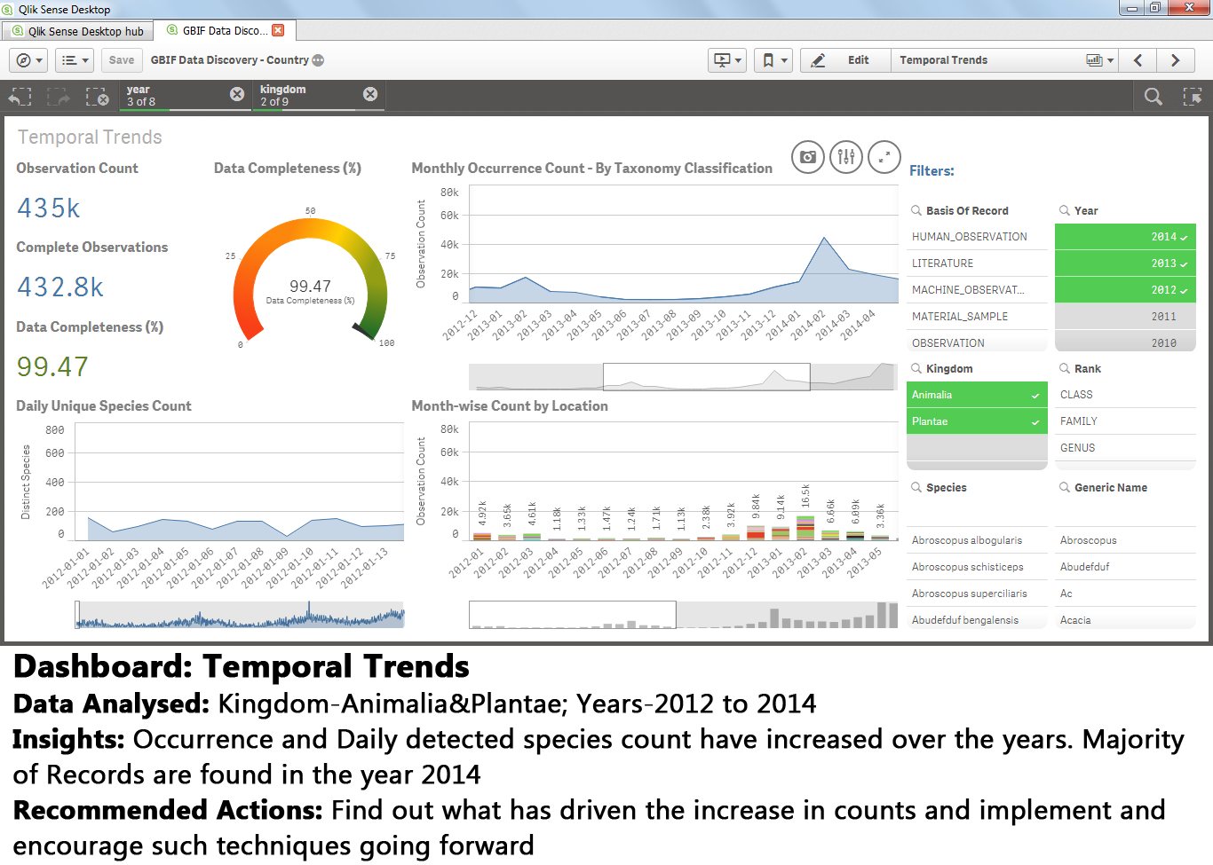Remove the year selection
Image resolution: width=1213 pixels, height=865 pixels.
point(237,94)
